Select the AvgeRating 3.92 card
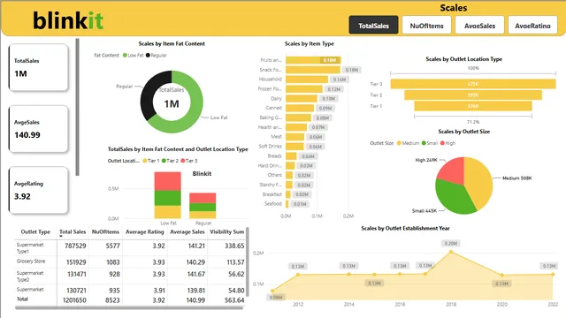This screenshot has height=318, width=566. coord(38,190)
